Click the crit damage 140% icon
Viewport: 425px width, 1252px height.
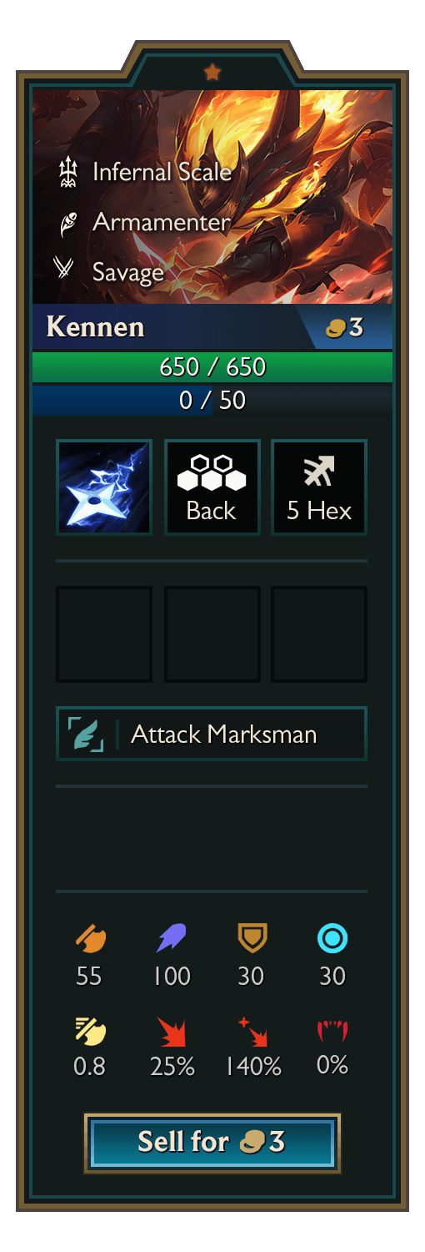(x=252, y=1031)
